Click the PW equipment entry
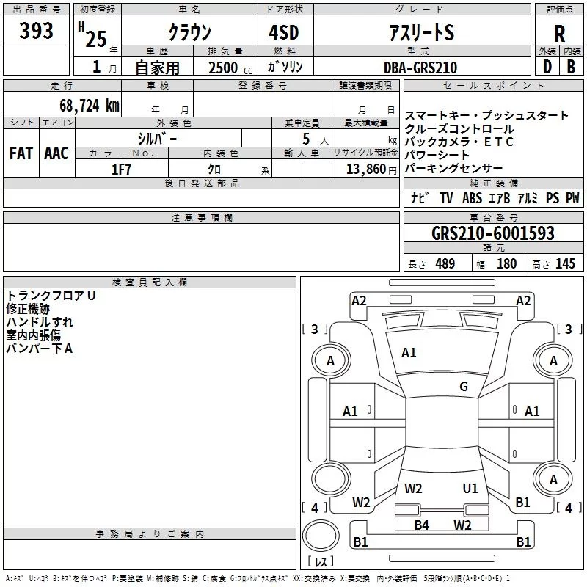The height and width of the screenshot is (587, 587). pos(572,197)
